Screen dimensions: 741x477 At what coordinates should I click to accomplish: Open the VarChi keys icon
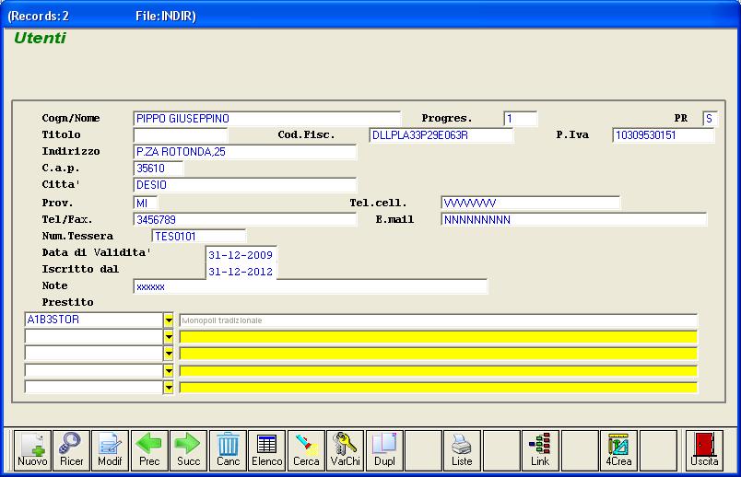click(345, 450)
